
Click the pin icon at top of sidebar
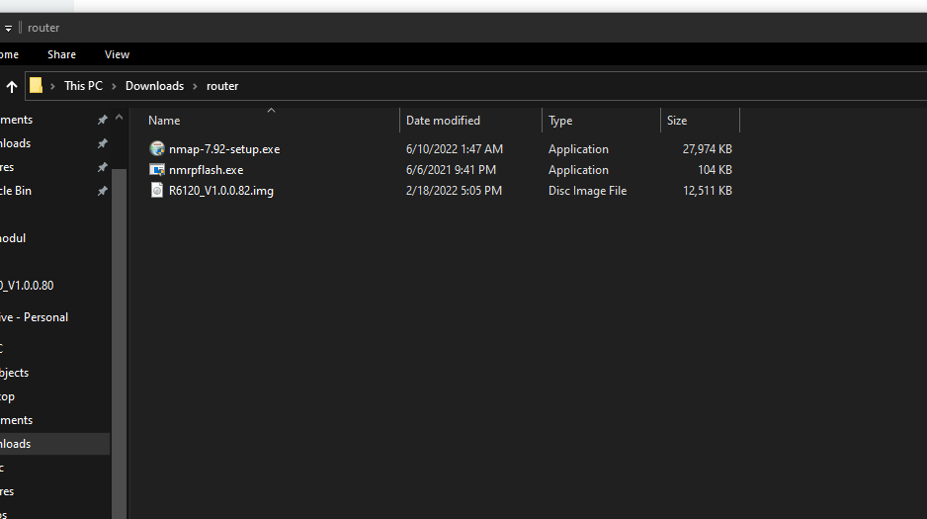pos(102,120)
